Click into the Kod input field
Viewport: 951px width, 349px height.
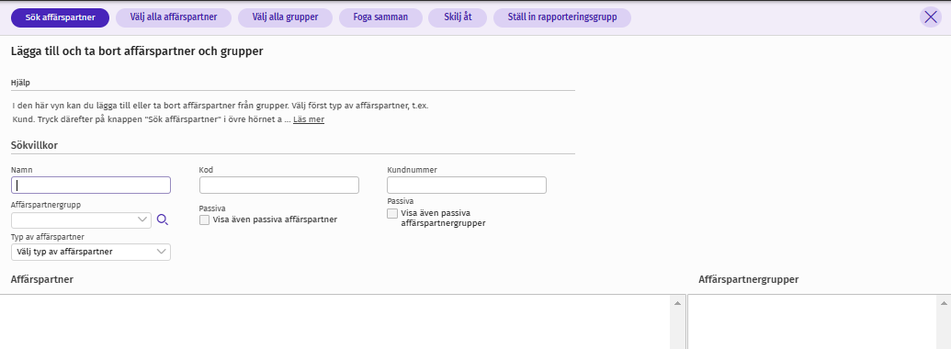pos(279,185)
